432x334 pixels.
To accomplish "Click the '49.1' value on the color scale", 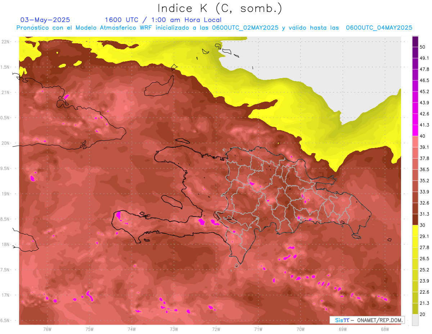I will click(x=425, y=58).
